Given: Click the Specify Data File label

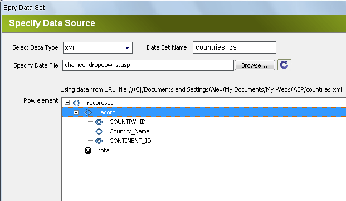Looking at the screenshot, I should pyautogui.click(x=36, y=65).
